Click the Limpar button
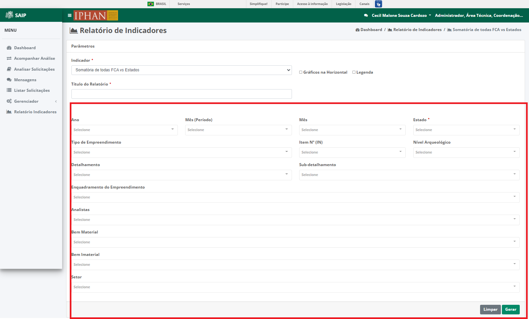This screenshot has width=529, height=319. (490, 309)
